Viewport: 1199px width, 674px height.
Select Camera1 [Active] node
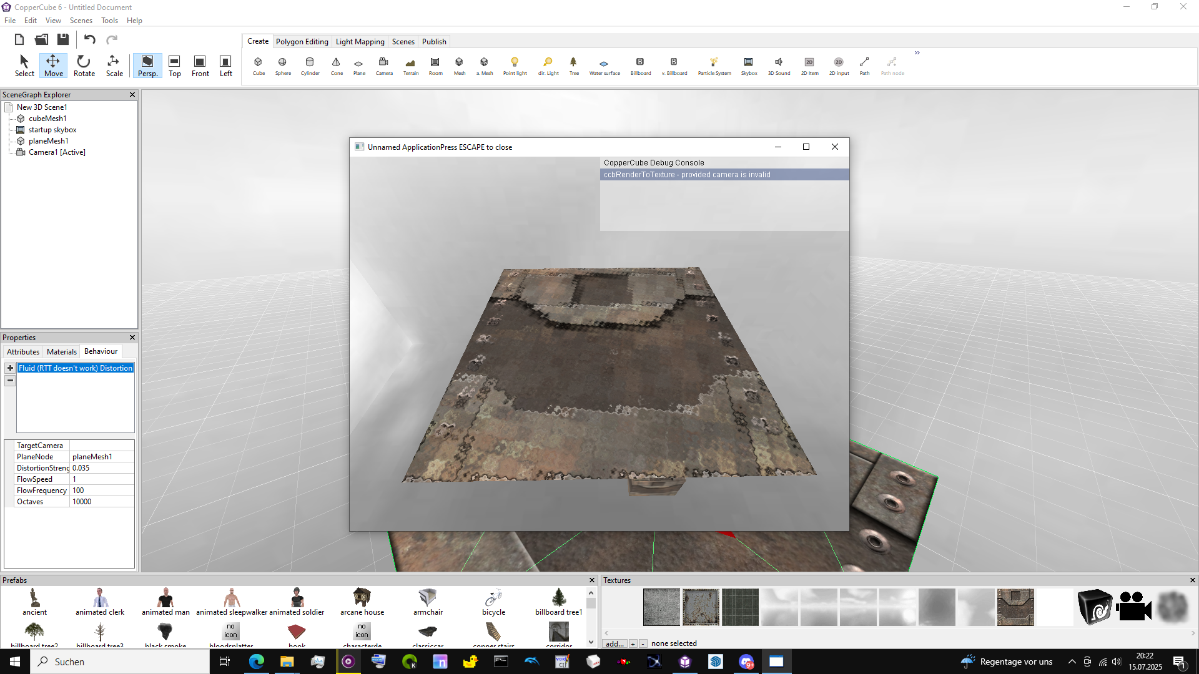56,152
